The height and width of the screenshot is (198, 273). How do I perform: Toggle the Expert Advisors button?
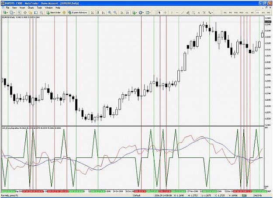(77, 13)
